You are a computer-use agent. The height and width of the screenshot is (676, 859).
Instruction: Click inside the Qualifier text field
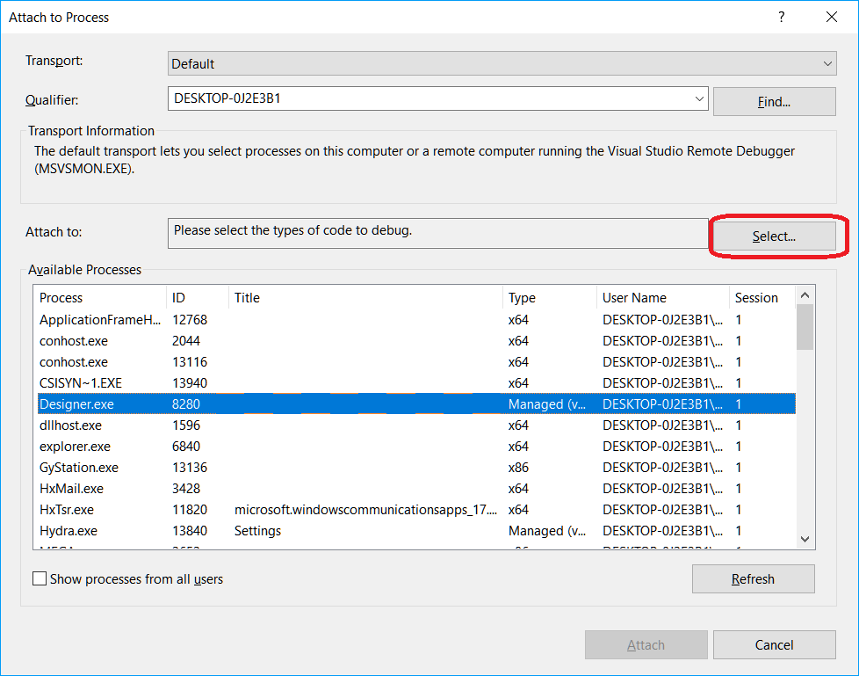coord(395,98)
